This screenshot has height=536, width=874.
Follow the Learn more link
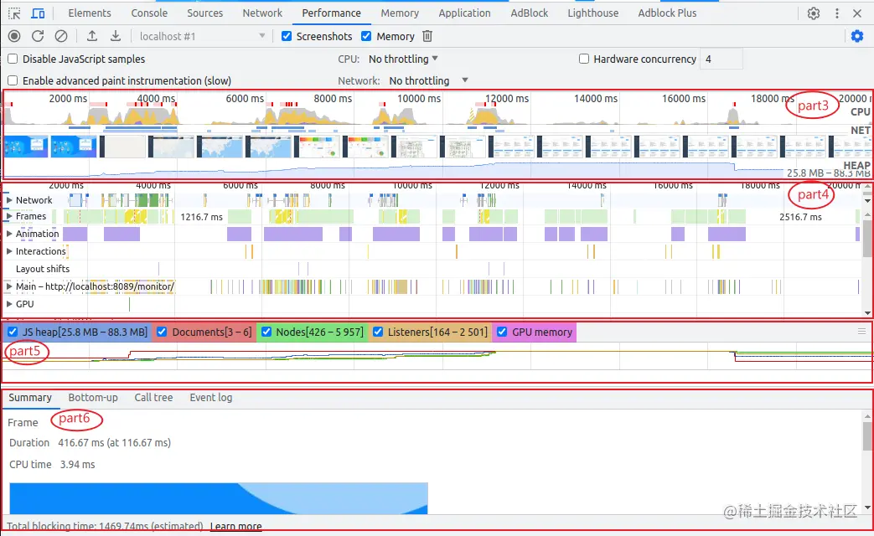pos(235,526)
